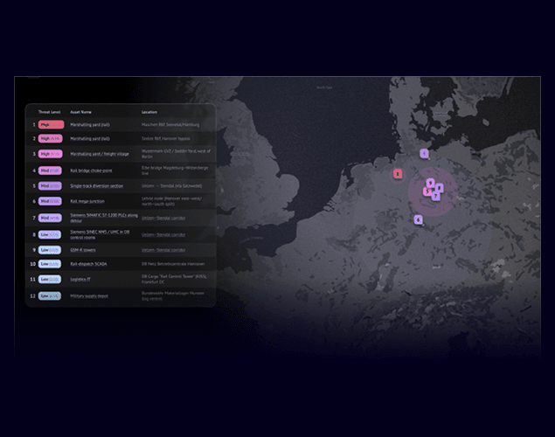The image size is (555, 437).
Task: Click map marker 9 in the cluster
Action: coord(430,183)
